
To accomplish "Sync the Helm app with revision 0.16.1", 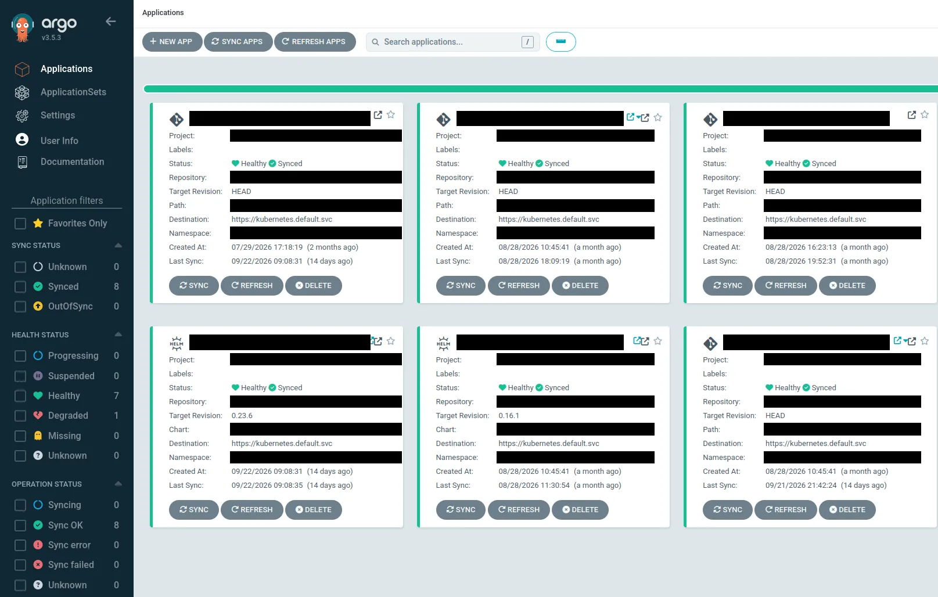I will click(461, 510).
